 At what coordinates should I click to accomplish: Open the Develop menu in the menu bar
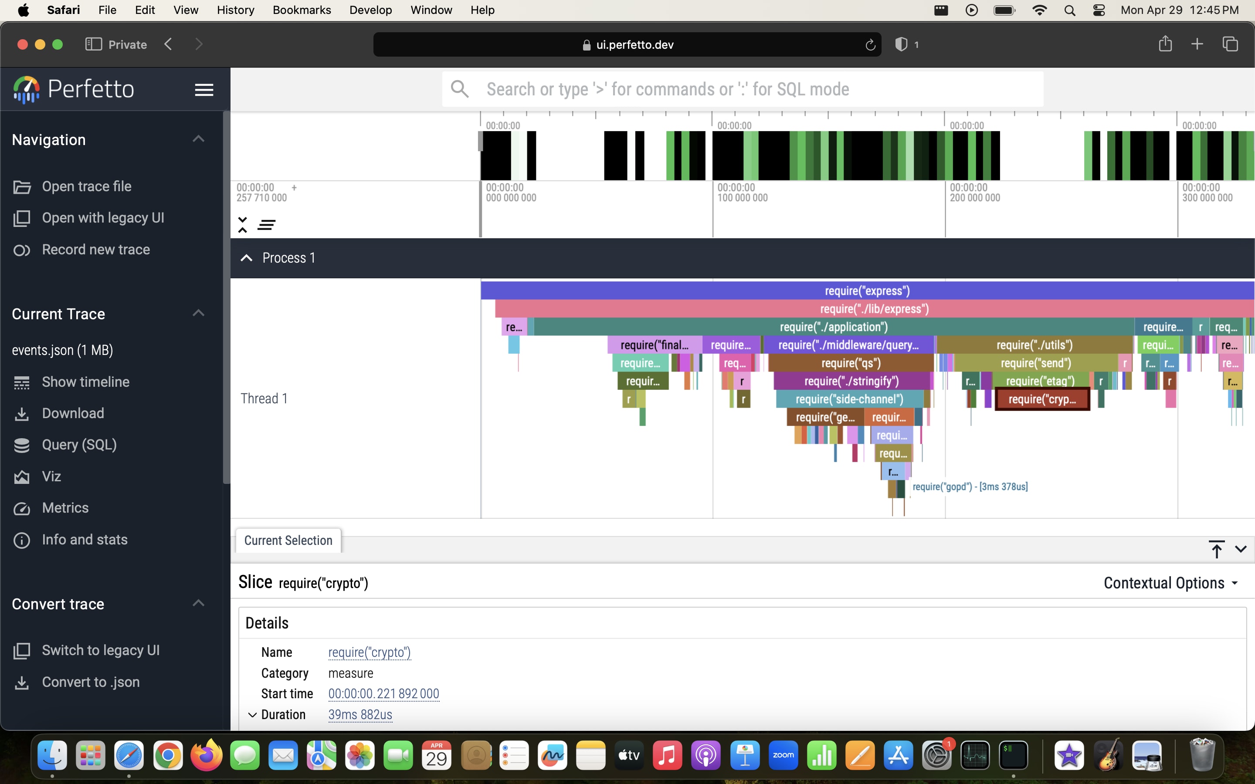[370, 10]
